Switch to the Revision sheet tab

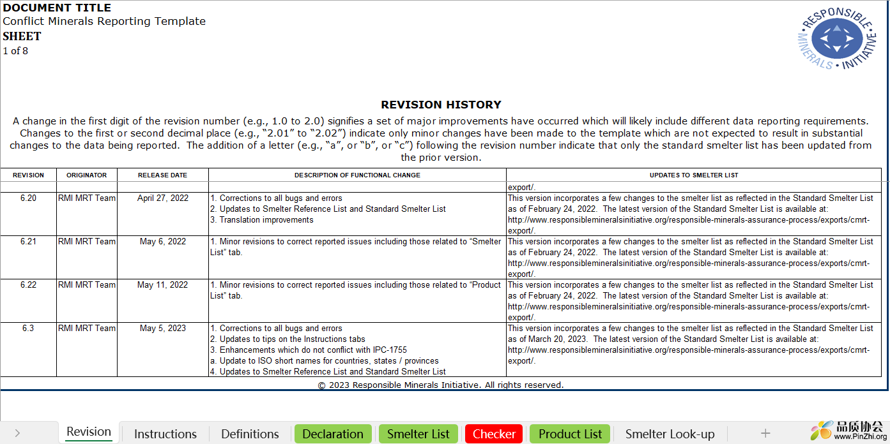point(89,433)
